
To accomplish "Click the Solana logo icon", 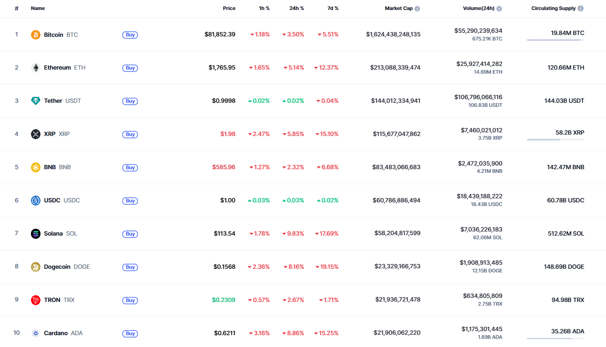I will click(35, 234).
